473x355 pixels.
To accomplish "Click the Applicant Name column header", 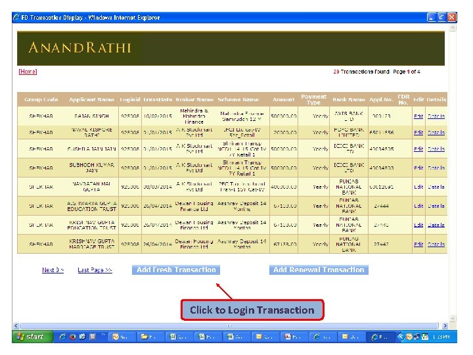I will 91,99.
